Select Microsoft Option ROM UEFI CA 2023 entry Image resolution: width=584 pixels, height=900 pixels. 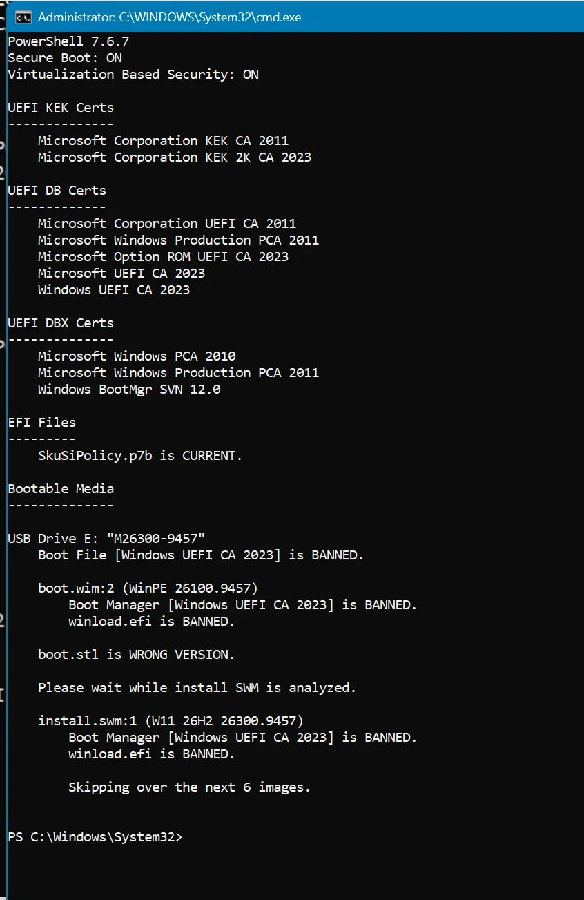164,256
